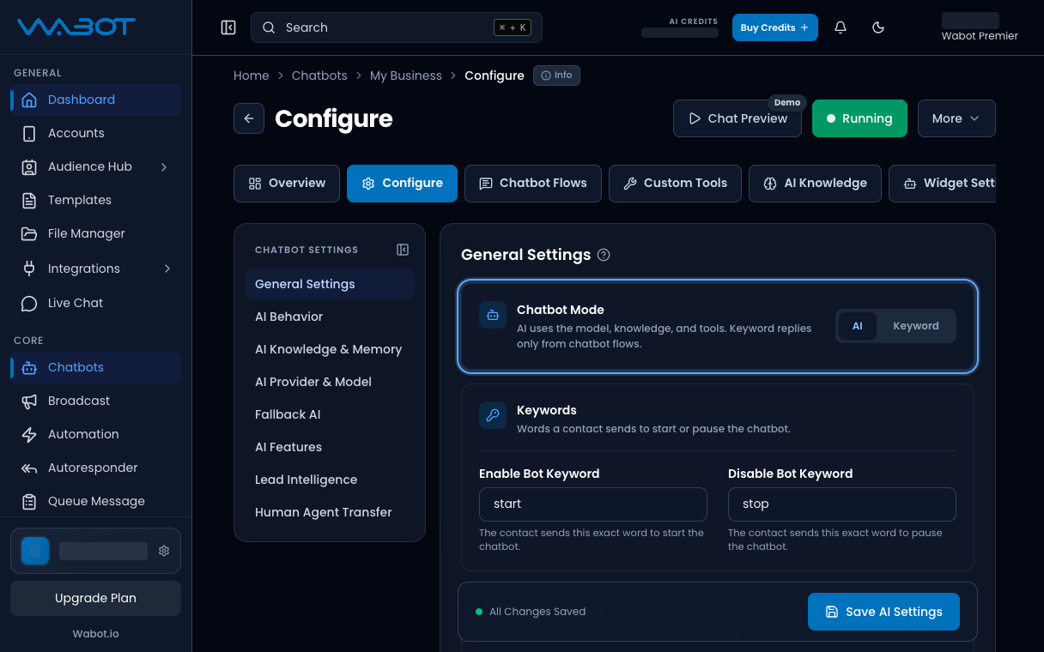Click the Chatbot Mode robot icon
Image resolution: width=1044 pixels, height=652 pixels.
pyautogui.click(x=493, y=315)
